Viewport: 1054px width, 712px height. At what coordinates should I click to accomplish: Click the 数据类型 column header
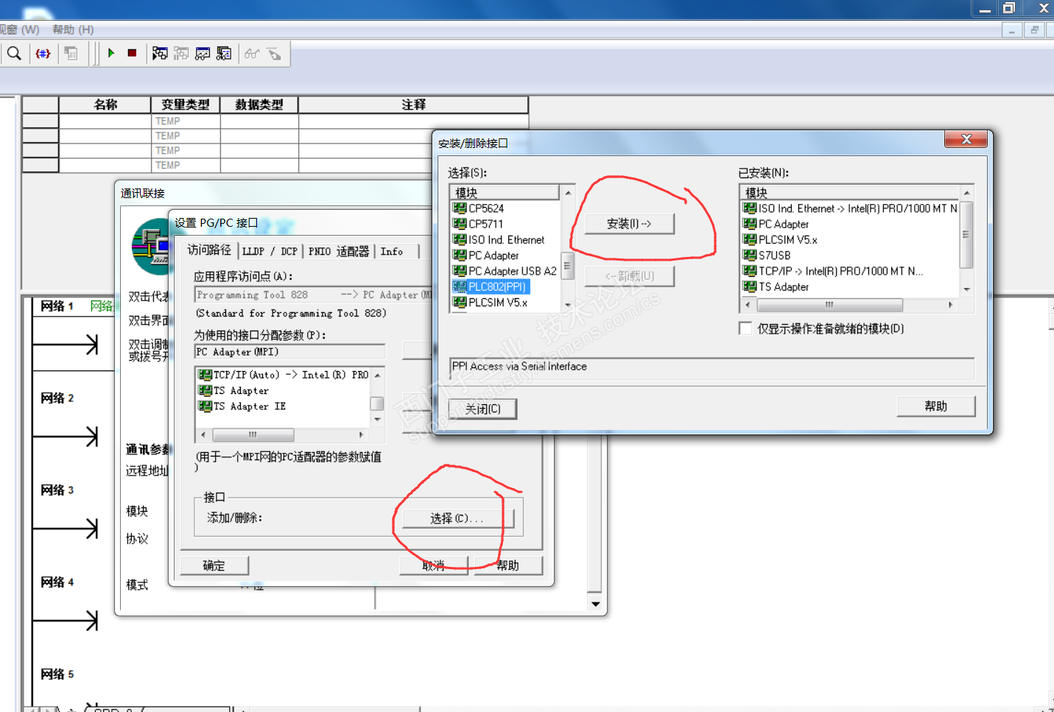pos(259,105)
